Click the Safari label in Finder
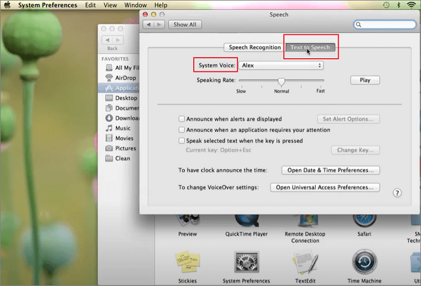421x286 pixels. point(364,234)
